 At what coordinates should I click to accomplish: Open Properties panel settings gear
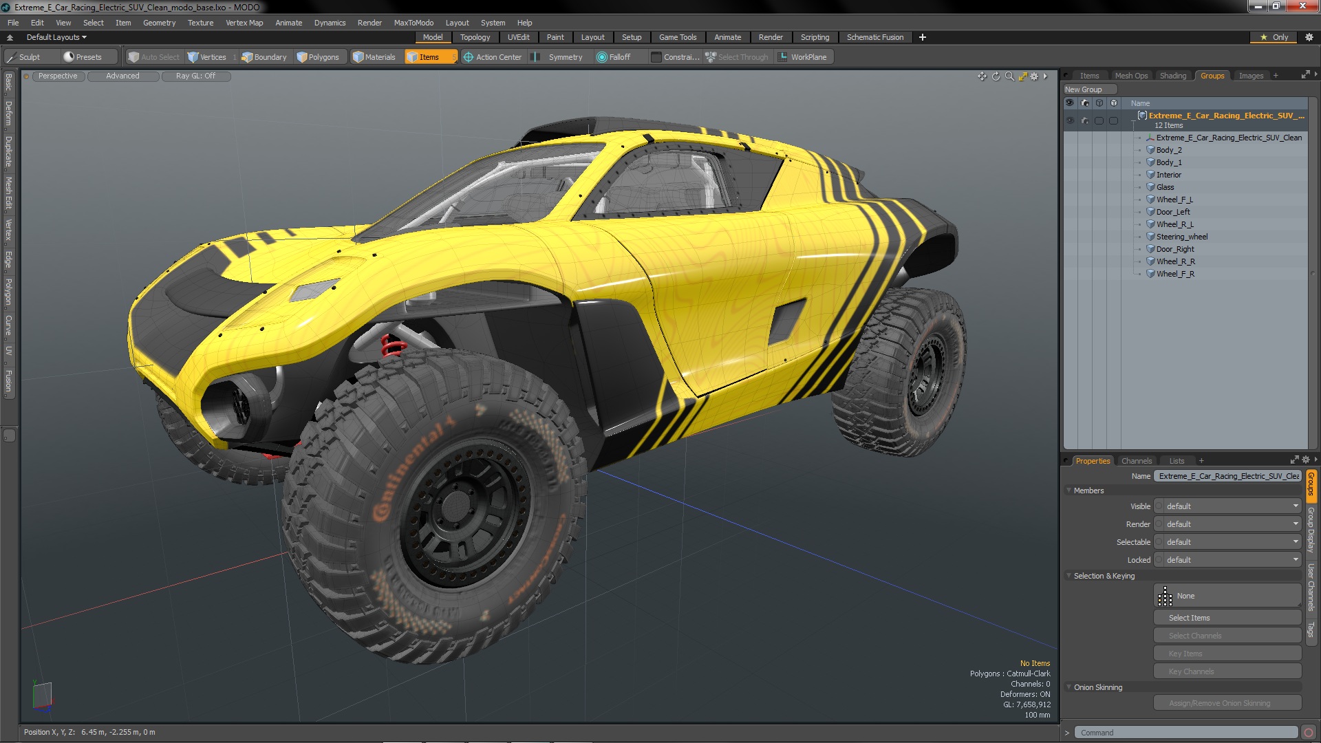click(x=1306, y=460)
